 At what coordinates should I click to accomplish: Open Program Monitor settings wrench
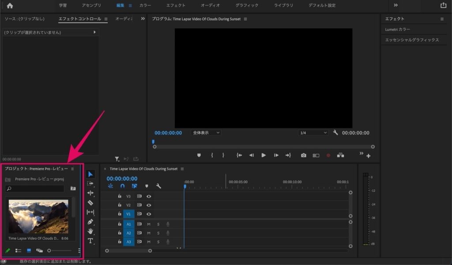coord(335,132)
